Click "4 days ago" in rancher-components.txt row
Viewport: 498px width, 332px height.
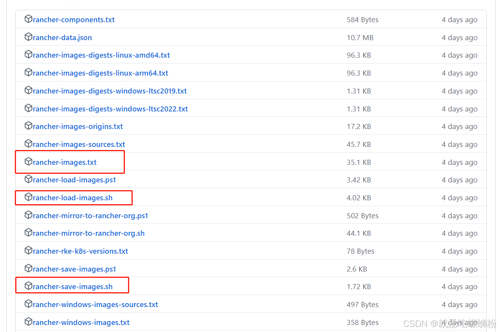[459, 19]
